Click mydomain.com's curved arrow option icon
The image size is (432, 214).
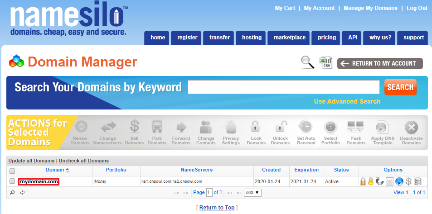coord(380,181)
